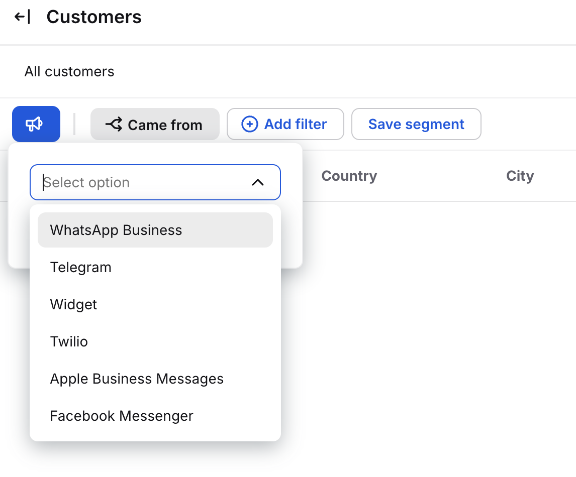Pick Widget as the source
The width and height of the screenshot is (576, 477).
click(74, 304)
